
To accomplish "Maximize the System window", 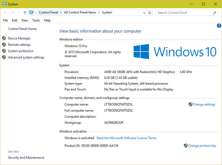I will pyautogui.click(x=203, y=4).
